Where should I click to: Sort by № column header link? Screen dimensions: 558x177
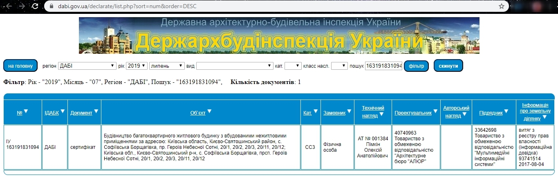pos(20,113)
